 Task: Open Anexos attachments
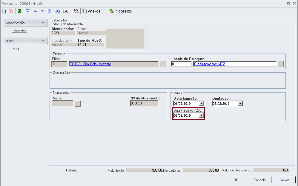tap(91, 11)
